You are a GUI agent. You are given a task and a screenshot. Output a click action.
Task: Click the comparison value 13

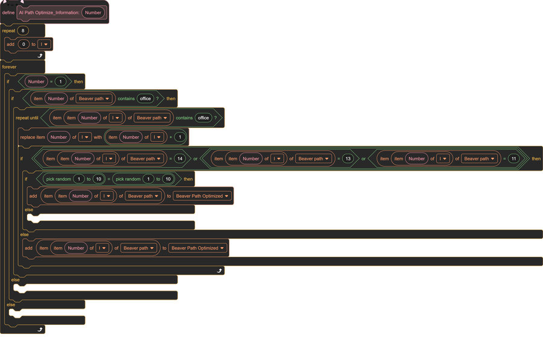pos(348,159)
